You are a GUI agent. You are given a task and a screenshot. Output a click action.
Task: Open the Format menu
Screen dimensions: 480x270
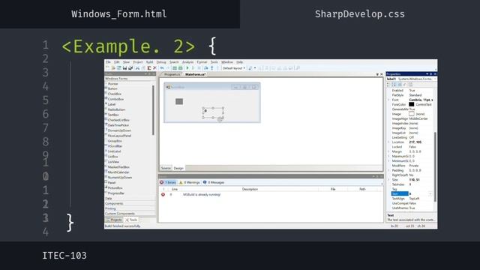202,62
